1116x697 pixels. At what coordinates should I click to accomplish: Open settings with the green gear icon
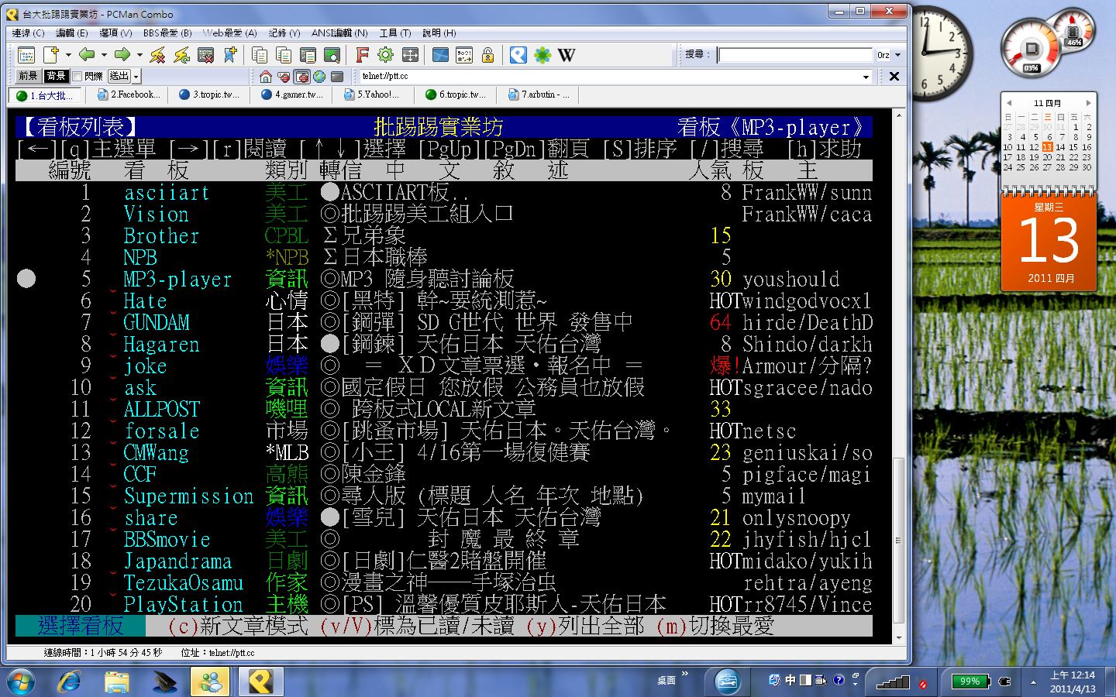tap(385, 55)
